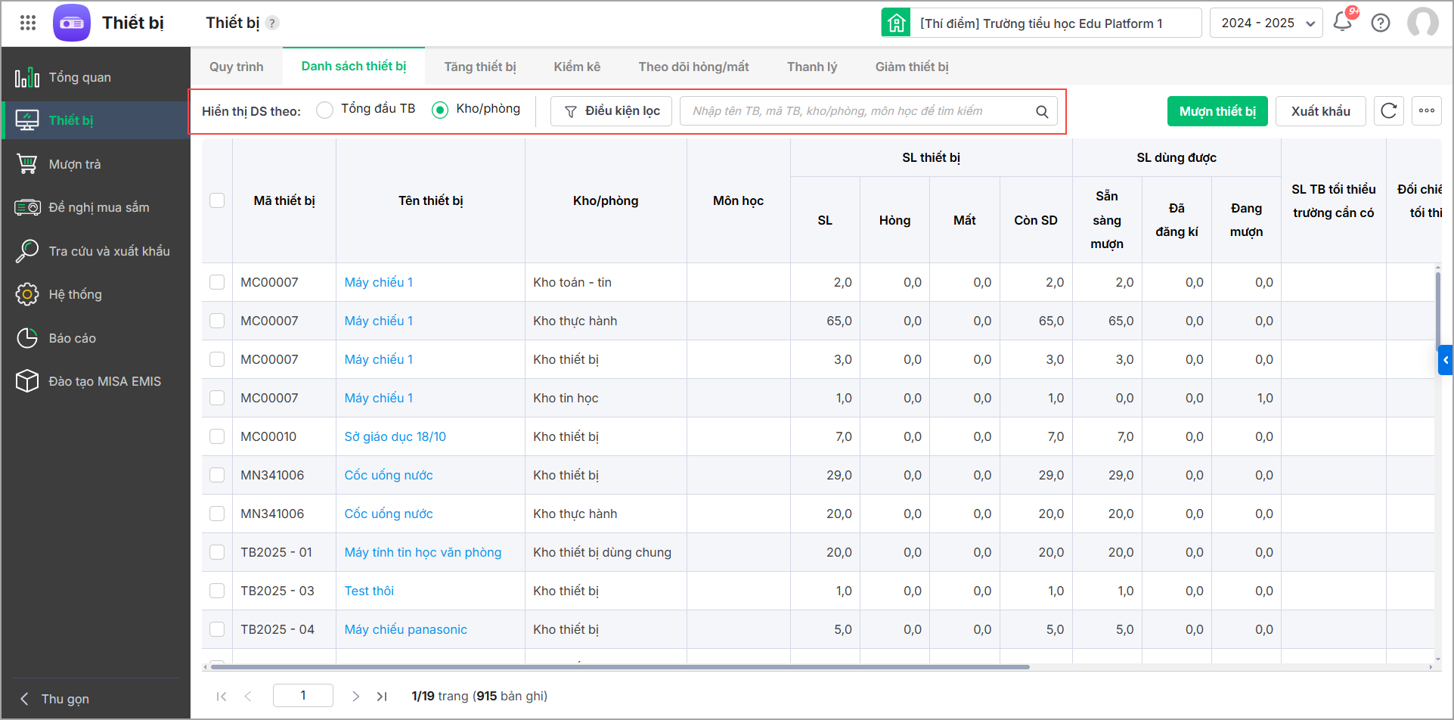Click the page number input field
The width and height of the screenshot is (1454, 720).
(303, 696)
